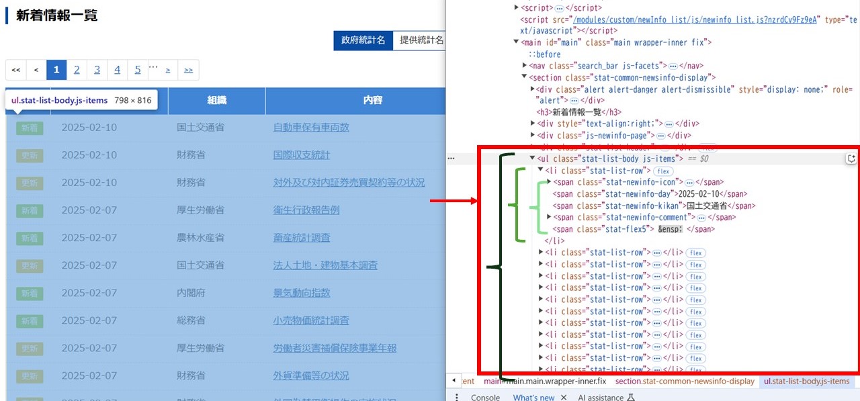Switch to the Console drawer tab
This screenshot has width=860, height=401.
pos(485,398)
